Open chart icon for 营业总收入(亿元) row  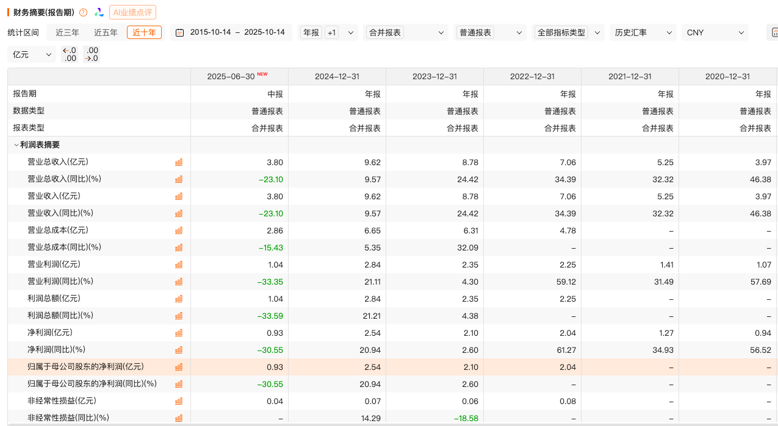pyautogui.click(x=179, y=162)
